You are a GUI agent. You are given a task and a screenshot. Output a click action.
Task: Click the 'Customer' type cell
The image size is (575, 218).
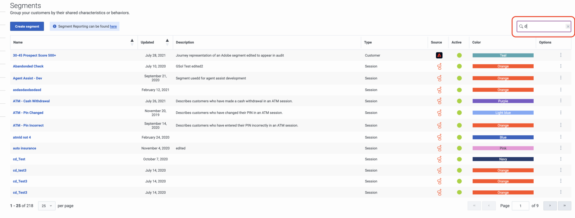(x=372, y=55)
